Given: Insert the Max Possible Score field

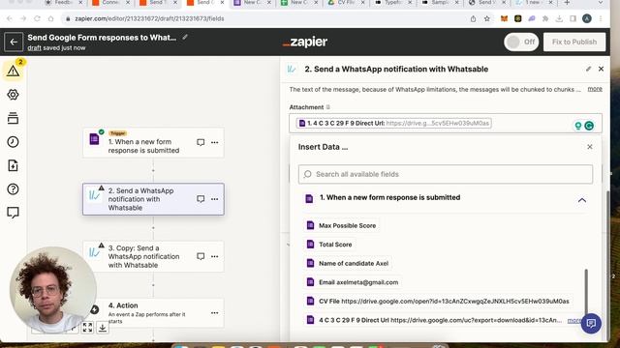Looking at the screenshot, I should (x=342, y=225).
